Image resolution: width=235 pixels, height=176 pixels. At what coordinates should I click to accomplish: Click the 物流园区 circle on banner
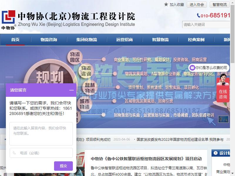tap(75, 57)
